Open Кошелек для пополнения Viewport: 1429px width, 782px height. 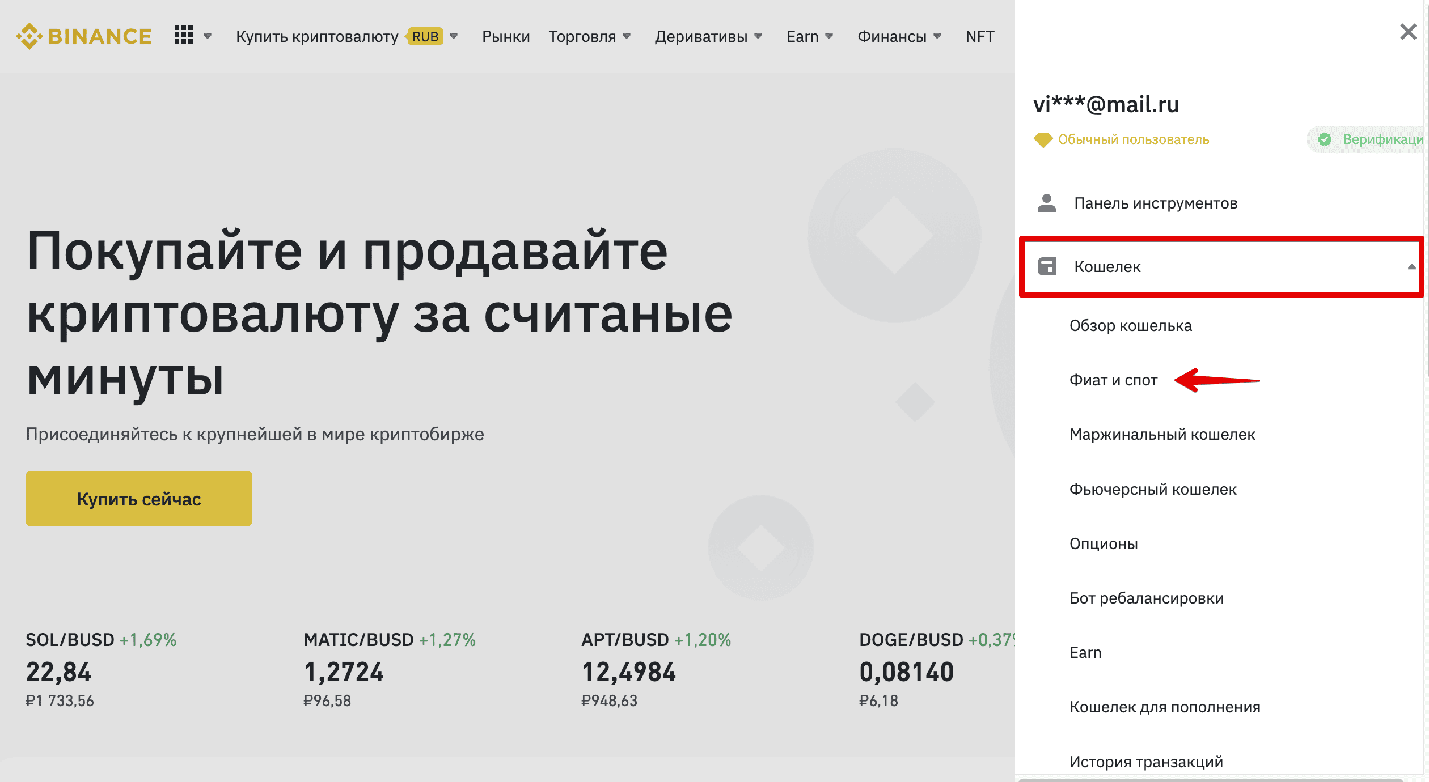tap(1165, 707)
